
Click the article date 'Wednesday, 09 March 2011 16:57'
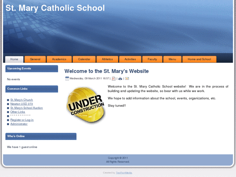tap(89, 78)
